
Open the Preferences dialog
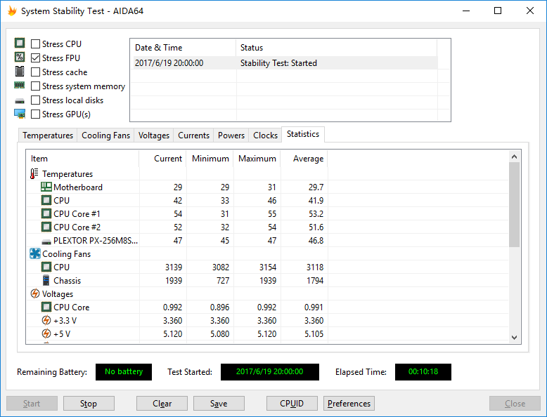pyautogui.click(x=349, y=404)
